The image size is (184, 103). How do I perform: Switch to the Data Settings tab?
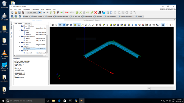click(18, 24)
